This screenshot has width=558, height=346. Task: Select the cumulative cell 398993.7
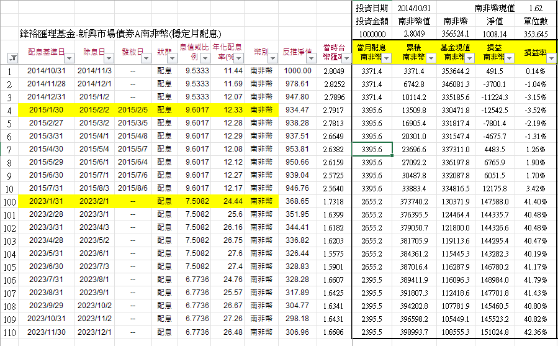(414, 332)
